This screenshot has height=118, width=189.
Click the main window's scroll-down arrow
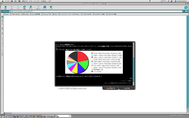pyautogui.click(x=188, y=111)
